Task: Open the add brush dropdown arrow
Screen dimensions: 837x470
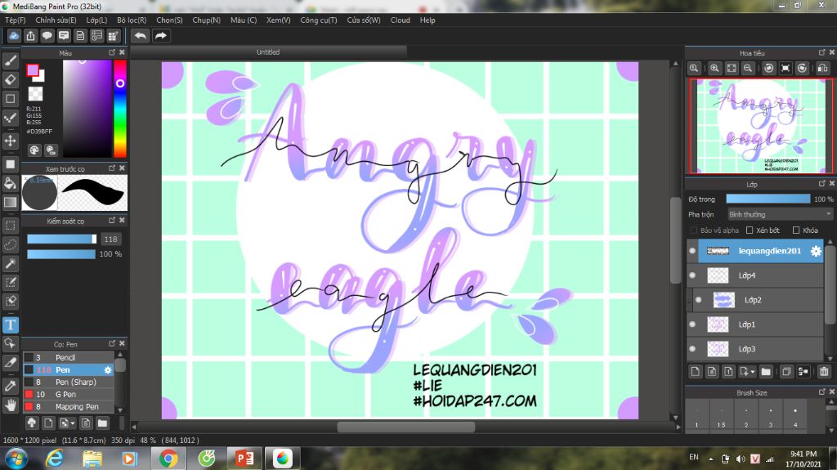Action: point(73,423)
